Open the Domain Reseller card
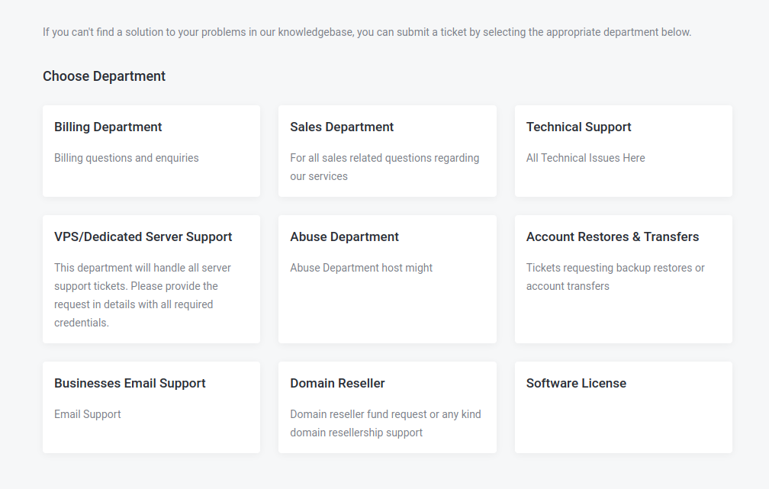Screen dimensions: 769x489 pos(388,407)
